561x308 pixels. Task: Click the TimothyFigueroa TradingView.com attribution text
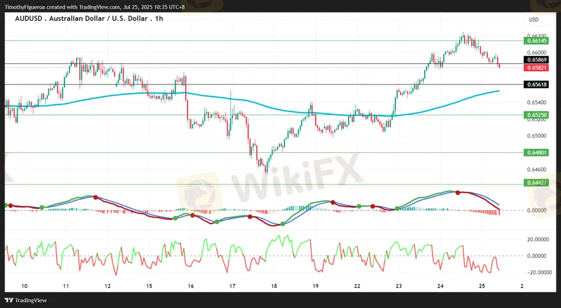point(94,7)
